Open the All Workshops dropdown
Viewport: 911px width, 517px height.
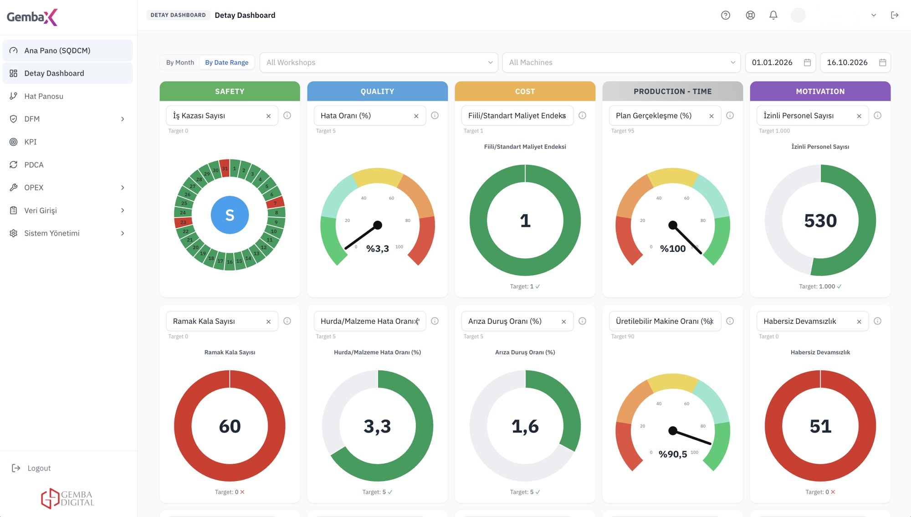(x=379, y=62)
